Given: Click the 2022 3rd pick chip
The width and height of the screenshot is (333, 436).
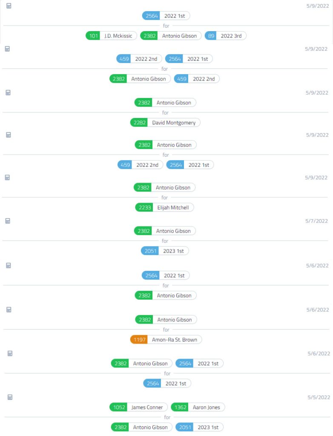Looking at the screenshot, I should [x=225, y=36].
